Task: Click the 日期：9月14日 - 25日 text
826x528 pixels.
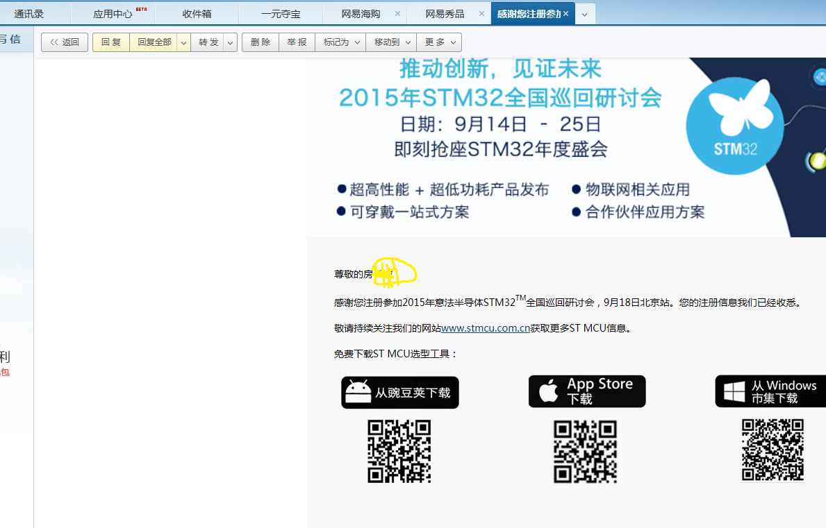Action: point(500,124)
